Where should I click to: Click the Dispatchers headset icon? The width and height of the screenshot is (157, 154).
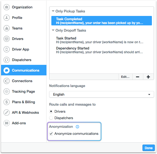click(x=7, y=60)
